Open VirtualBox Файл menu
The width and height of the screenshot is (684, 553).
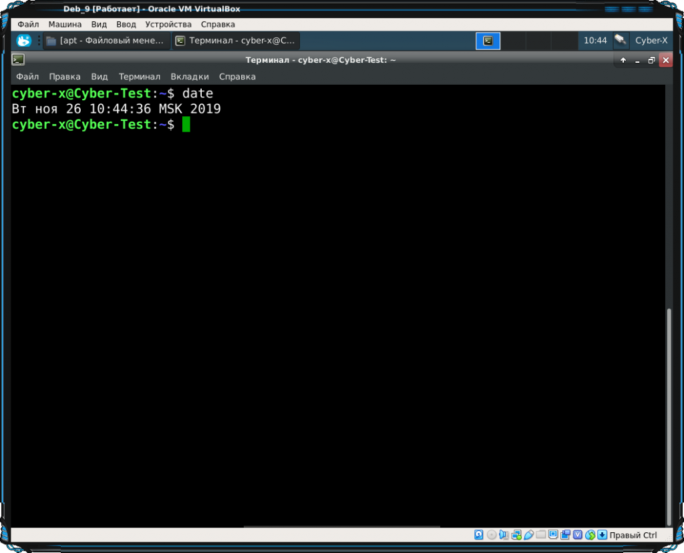click(28, 25)
